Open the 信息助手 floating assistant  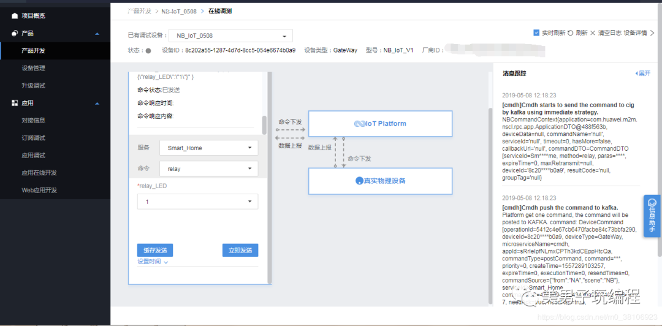(x=652, y=216)
